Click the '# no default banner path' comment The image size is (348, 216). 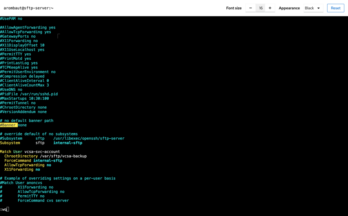[27, 121]
